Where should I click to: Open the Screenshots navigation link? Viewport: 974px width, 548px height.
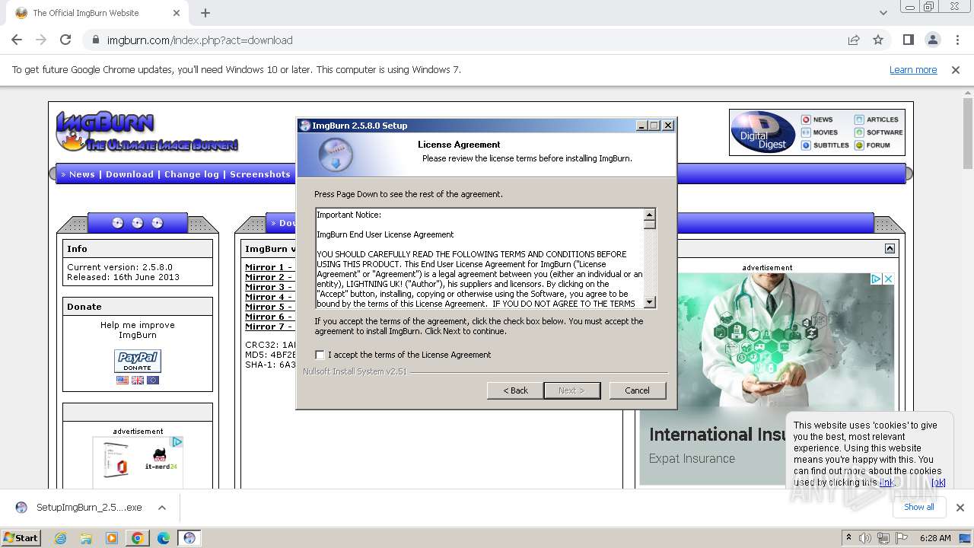260,174
